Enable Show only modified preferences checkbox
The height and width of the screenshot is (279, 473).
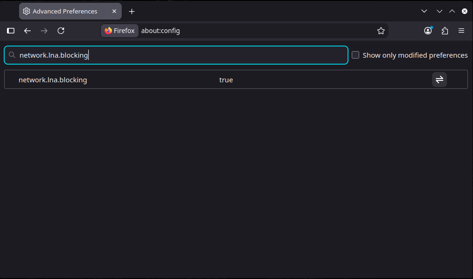point(355,55)
